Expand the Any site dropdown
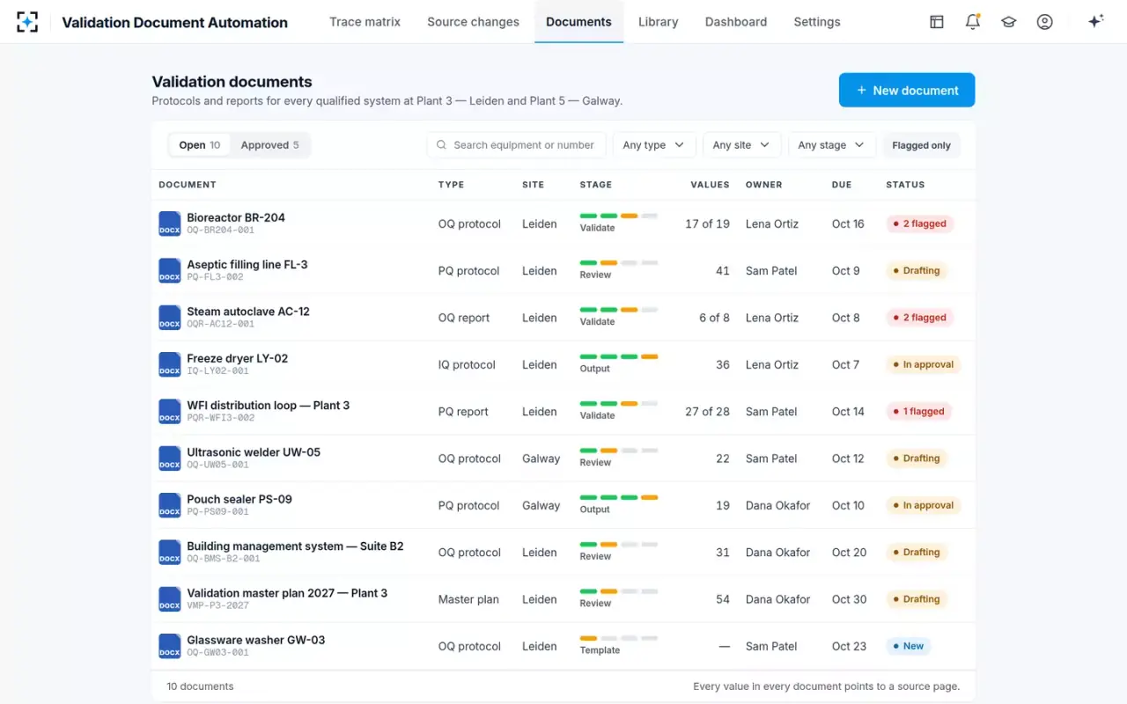This screenshot has height=704, width=1127. coord(741,145)
